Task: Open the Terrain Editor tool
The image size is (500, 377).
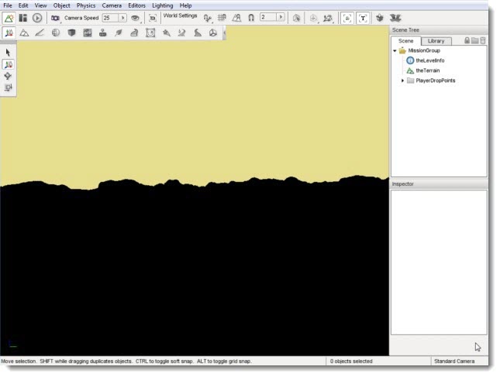Action: coord(24,33)
